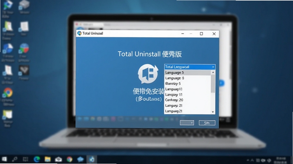Viewport: 293px width, 164px height.
Task: Open File Explorer from the taskbar
Action: (48, 159)
